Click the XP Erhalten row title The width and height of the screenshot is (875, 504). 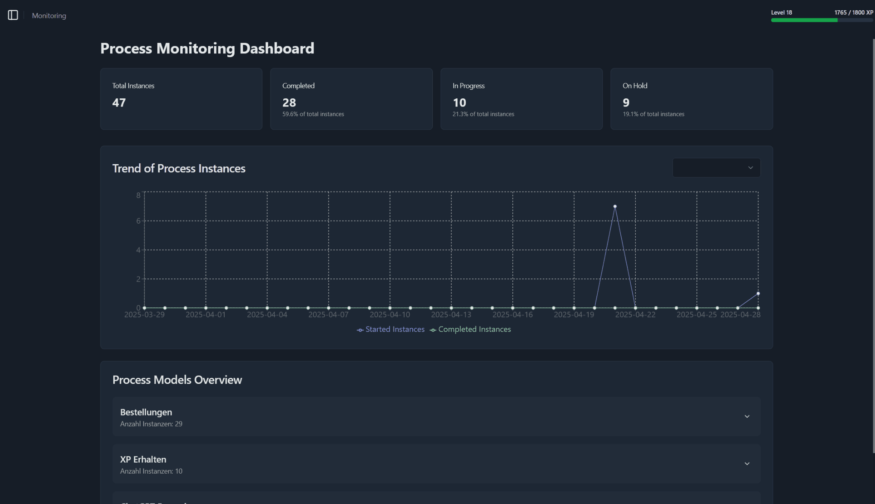pos(143,460)
